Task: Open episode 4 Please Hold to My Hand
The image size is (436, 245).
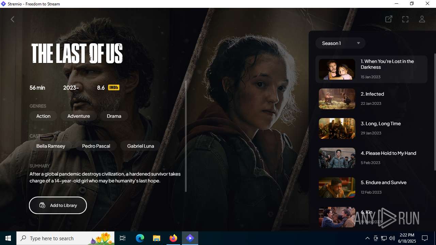Action: pos(371,158)
